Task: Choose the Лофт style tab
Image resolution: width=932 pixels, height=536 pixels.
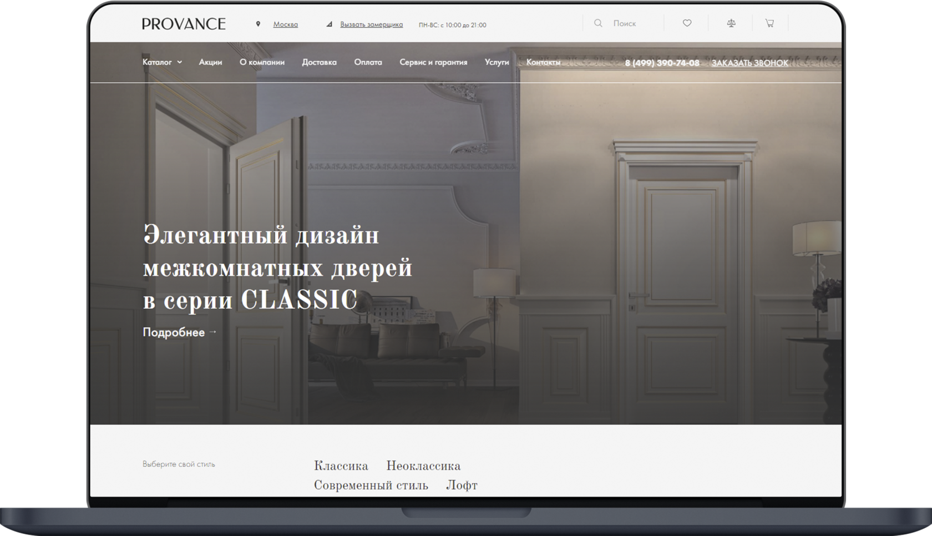Action: [x=462, y=486]
